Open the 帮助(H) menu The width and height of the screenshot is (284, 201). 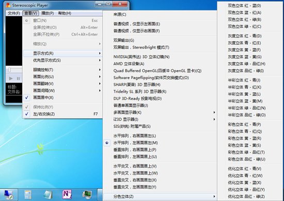(x=65, y=13)
